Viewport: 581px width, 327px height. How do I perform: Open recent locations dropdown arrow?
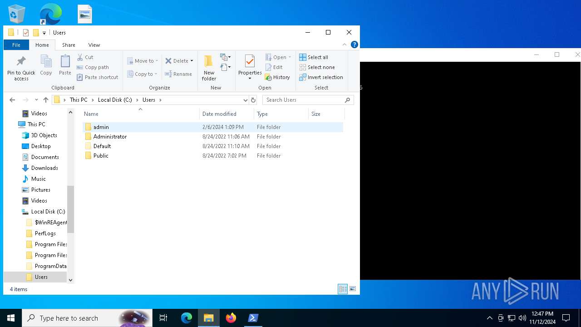36,100
